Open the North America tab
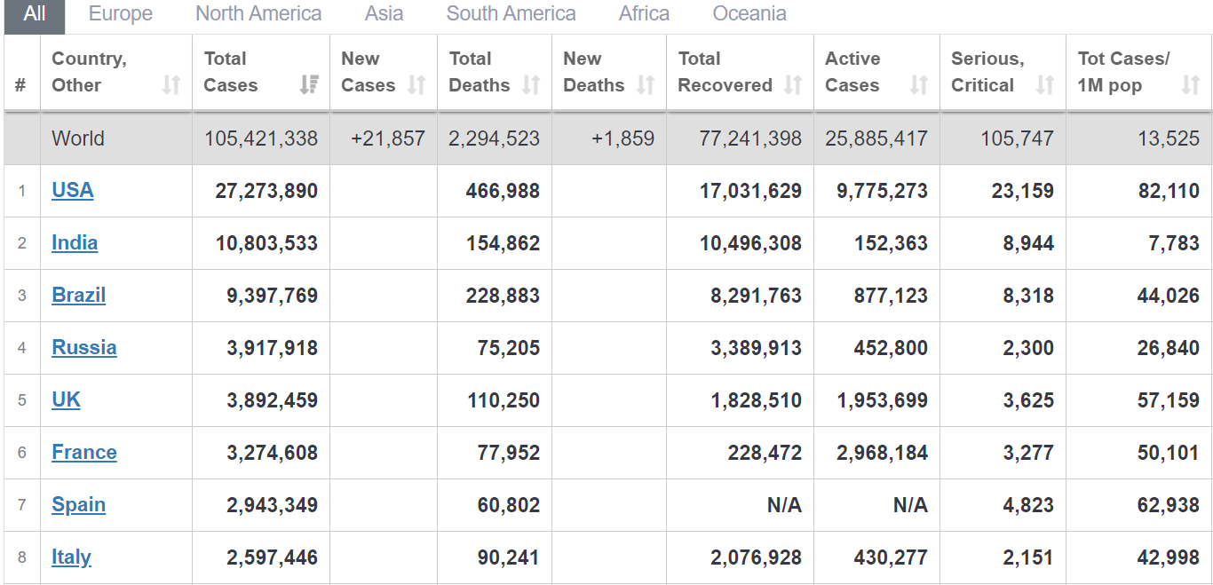 tap(258, 14)
